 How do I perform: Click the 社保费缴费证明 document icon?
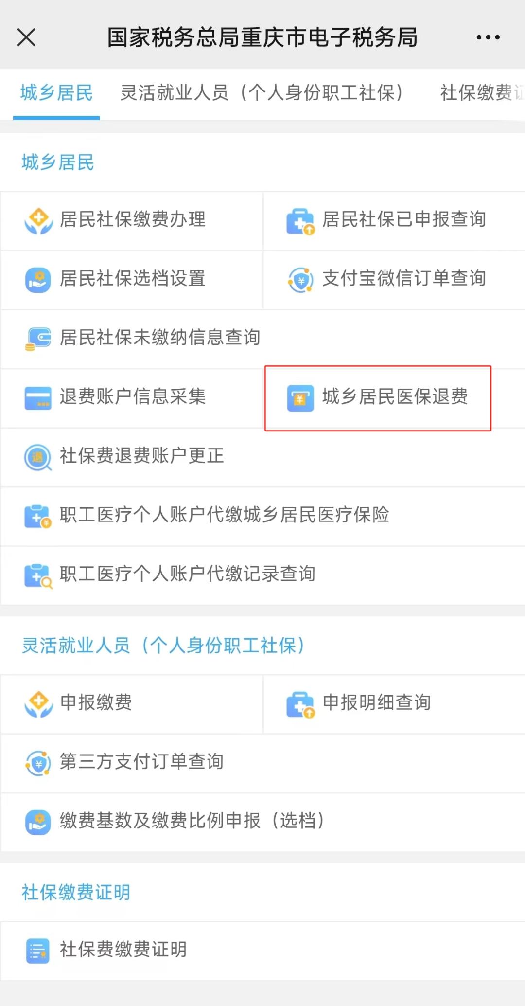tap(38, 951)
